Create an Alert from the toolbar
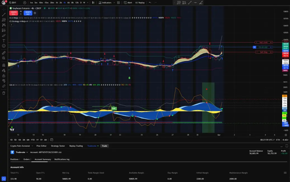Image resolution: width=290 pixels, height=182 pixels. pyautogui.click(x=128, y=3)
